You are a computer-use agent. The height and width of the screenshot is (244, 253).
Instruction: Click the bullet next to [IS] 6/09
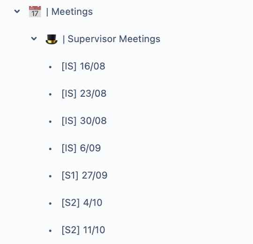tap(50, 149)
